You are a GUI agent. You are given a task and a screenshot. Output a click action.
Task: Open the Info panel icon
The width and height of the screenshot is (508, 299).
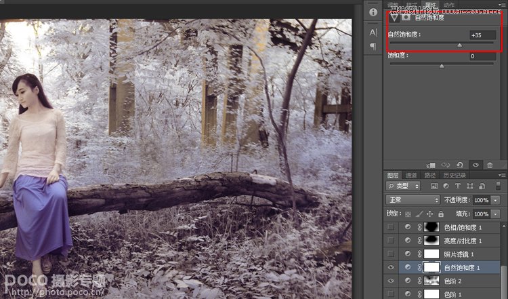(373, 12)
